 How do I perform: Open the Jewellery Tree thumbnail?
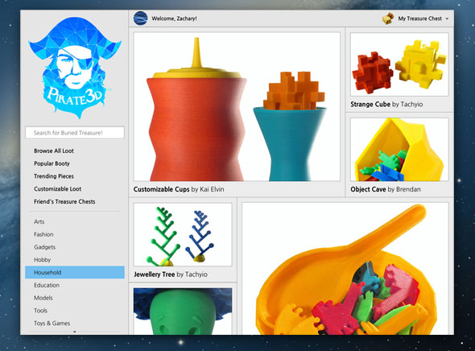[183, 235]
